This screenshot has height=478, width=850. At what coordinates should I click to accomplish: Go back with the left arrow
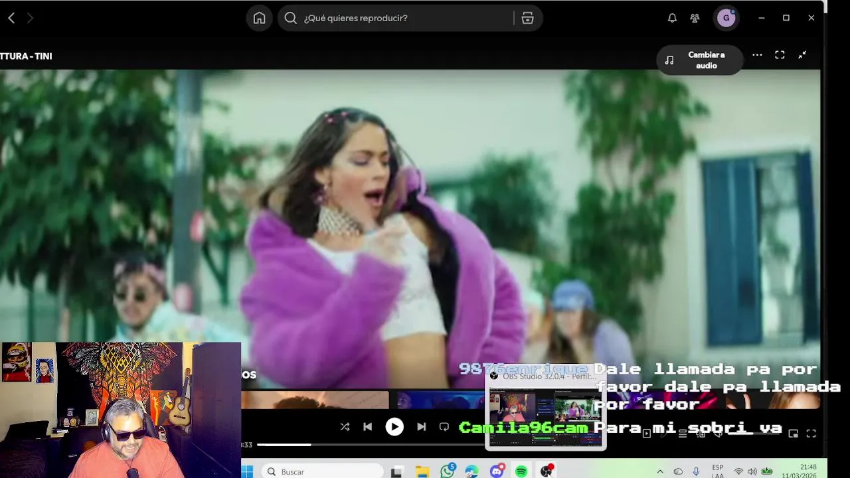pyautogui.click(x=11, y=18)
